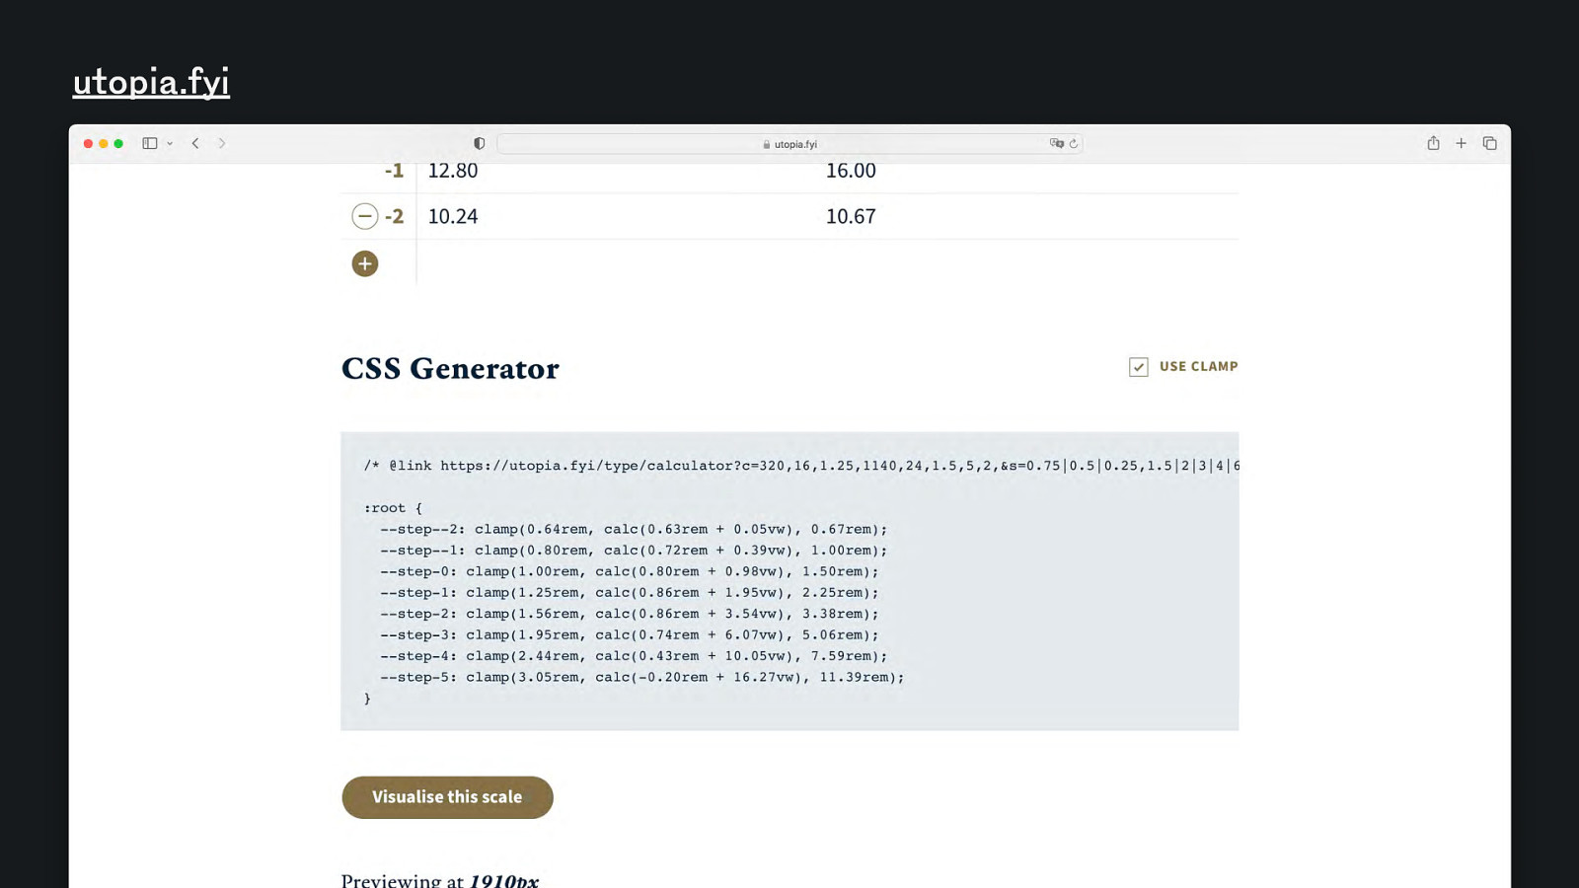The image size is (1579, 888).
Task: Remove step -2 with the minus button
Action: pyautogui.click(x=365, y=216)
